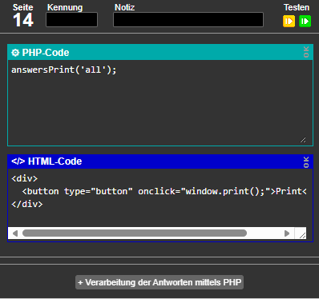
Task: Select the PHP-Code block header title
Action: (46, 53)
